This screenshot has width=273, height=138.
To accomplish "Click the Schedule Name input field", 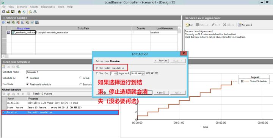I will [x=59, y=72].
